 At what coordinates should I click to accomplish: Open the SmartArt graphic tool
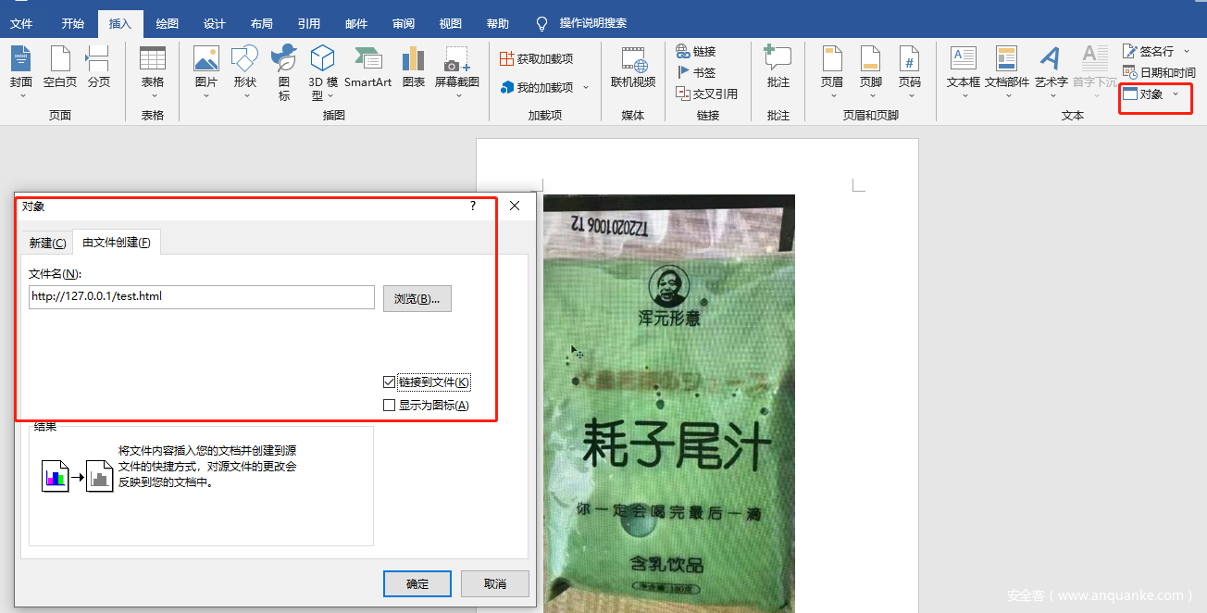click(367, 61)
